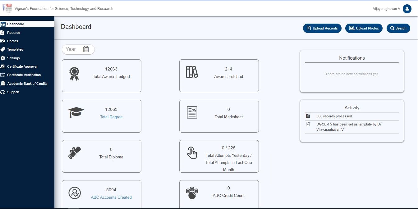Open Academic Bank of Credits menu
The width and height of the screenshot is (418, 209).
click(27, 84)
